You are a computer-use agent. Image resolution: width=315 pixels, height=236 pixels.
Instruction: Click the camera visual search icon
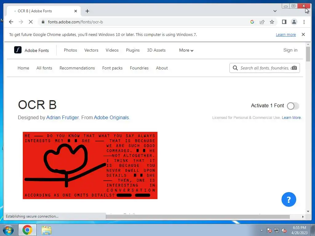(294, 68)
